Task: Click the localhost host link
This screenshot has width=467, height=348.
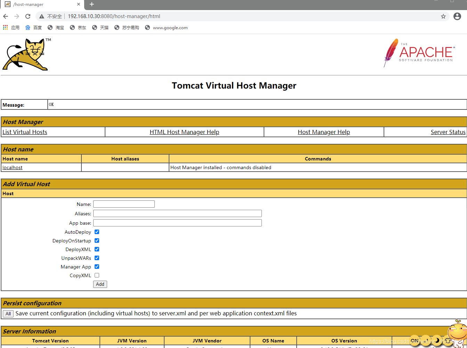Action: coord(13,167)
